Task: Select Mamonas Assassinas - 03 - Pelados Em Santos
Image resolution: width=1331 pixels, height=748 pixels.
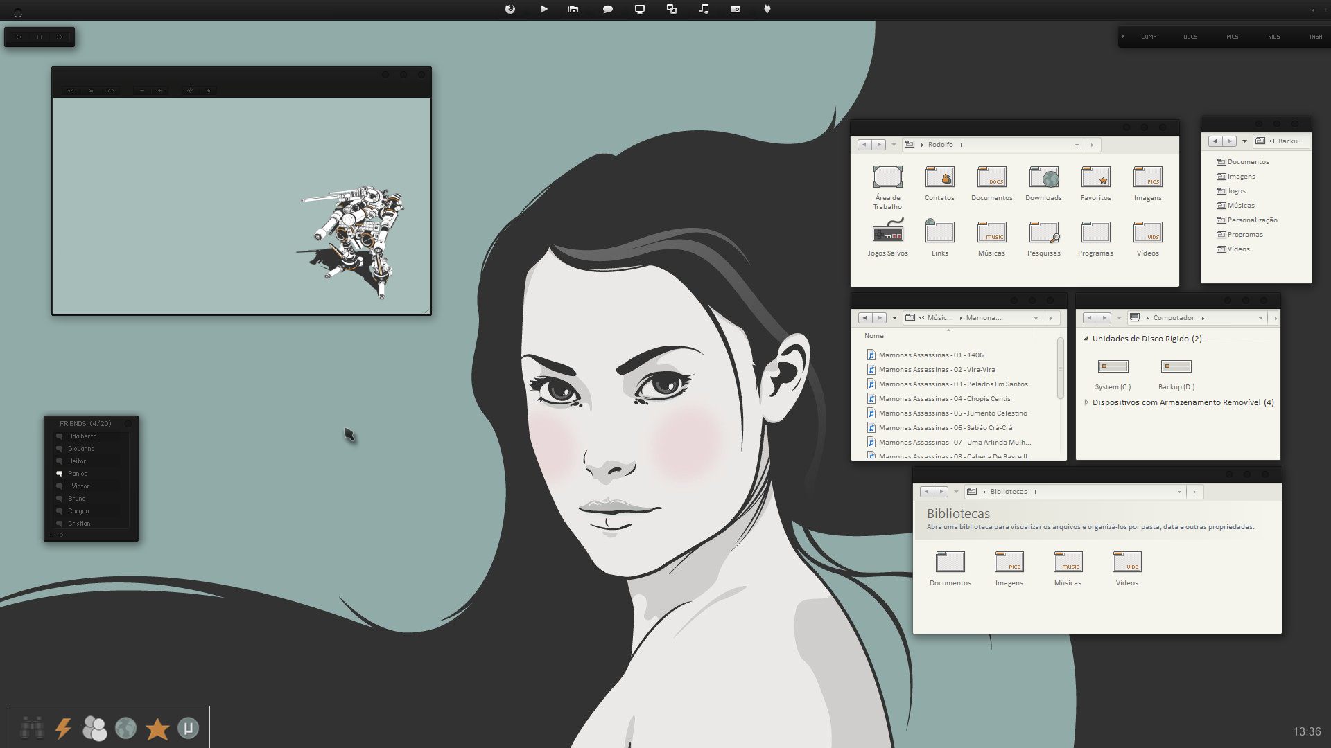Action: click(x=953, y=384)
